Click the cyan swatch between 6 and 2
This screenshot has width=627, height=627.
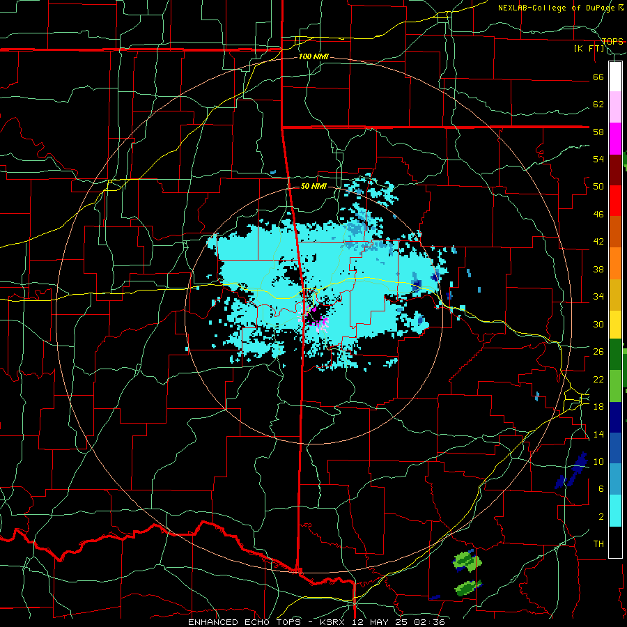click(x=615, y=510)
